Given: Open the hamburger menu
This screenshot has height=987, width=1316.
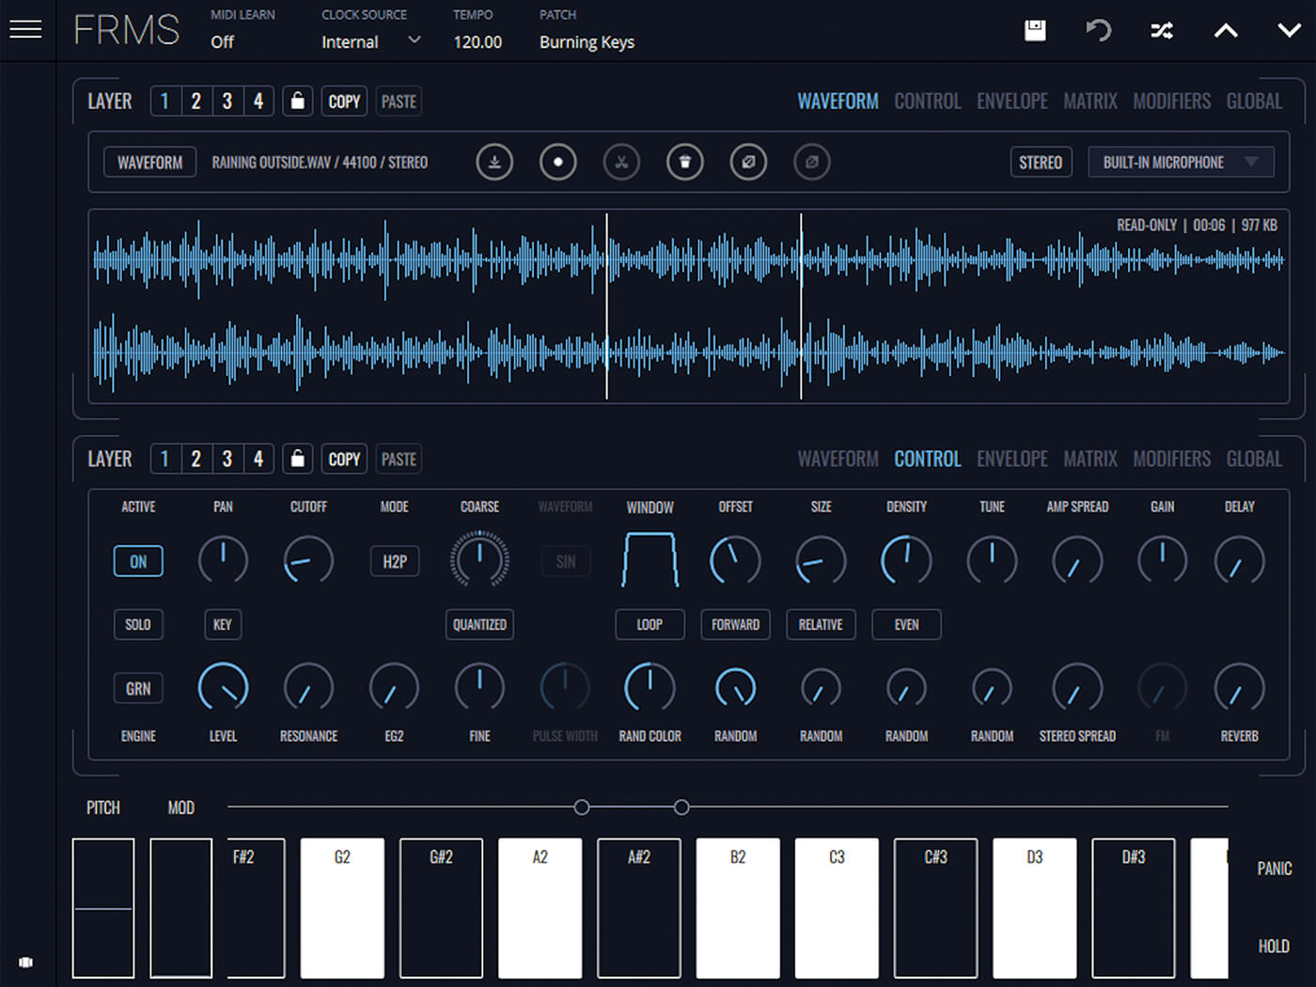Looking at the screenshot, I should 25,29.
